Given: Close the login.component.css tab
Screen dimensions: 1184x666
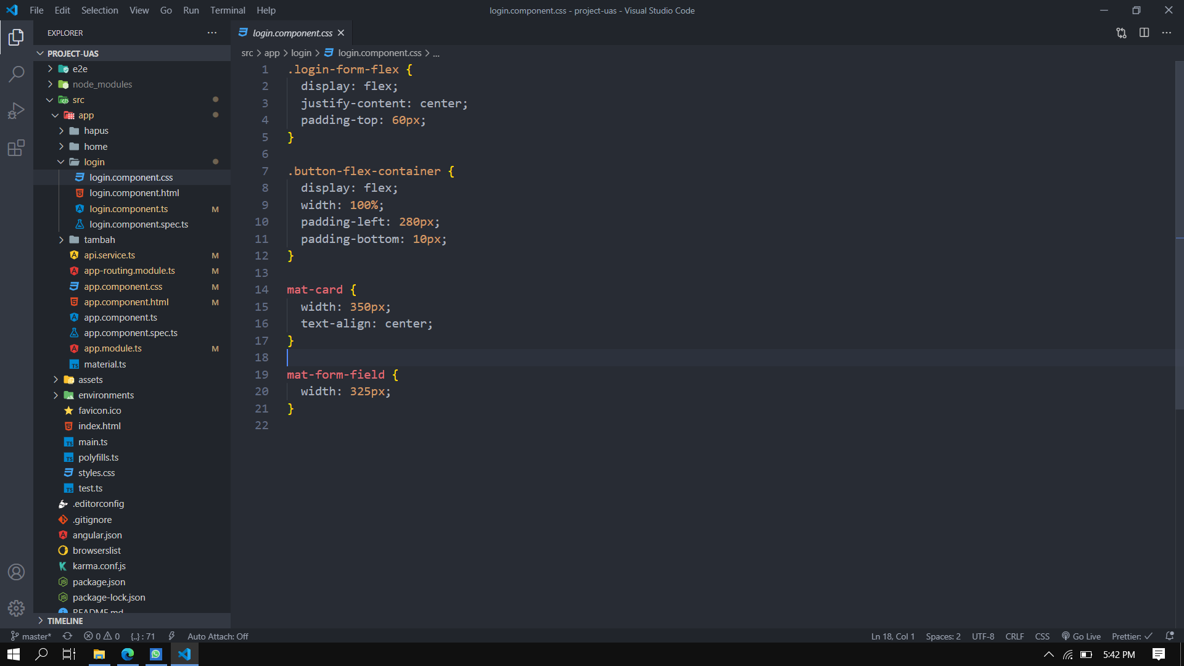Looking at the screenshot, I should point(341,33).
